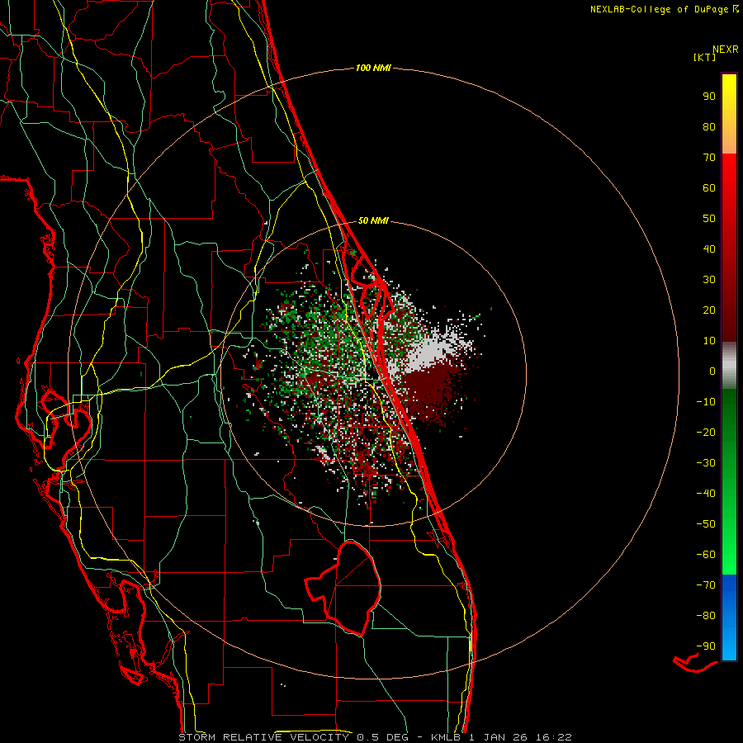Click the 1 JAN 26 date in the caption

498,737
